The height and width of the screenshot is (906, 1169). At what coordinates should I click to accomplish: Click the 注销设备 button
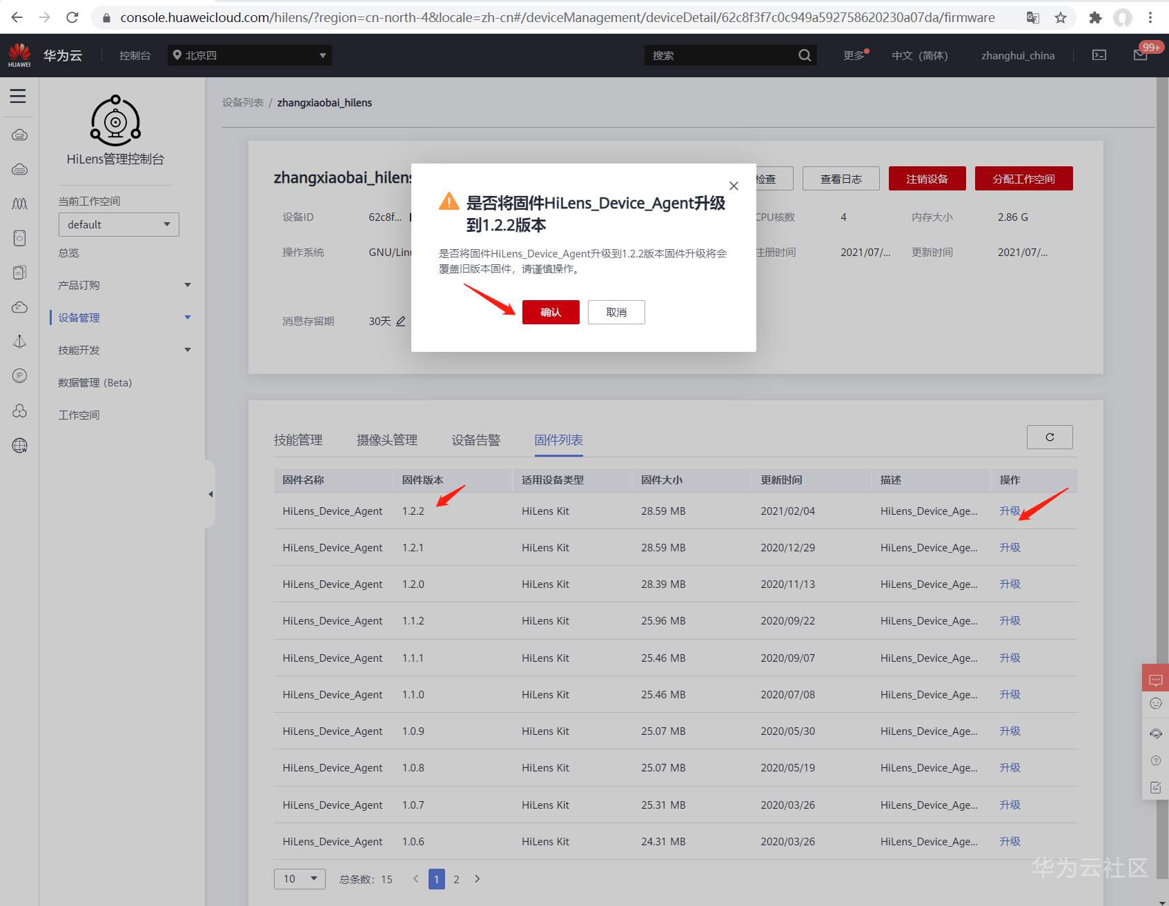click(x=927, y=179)
